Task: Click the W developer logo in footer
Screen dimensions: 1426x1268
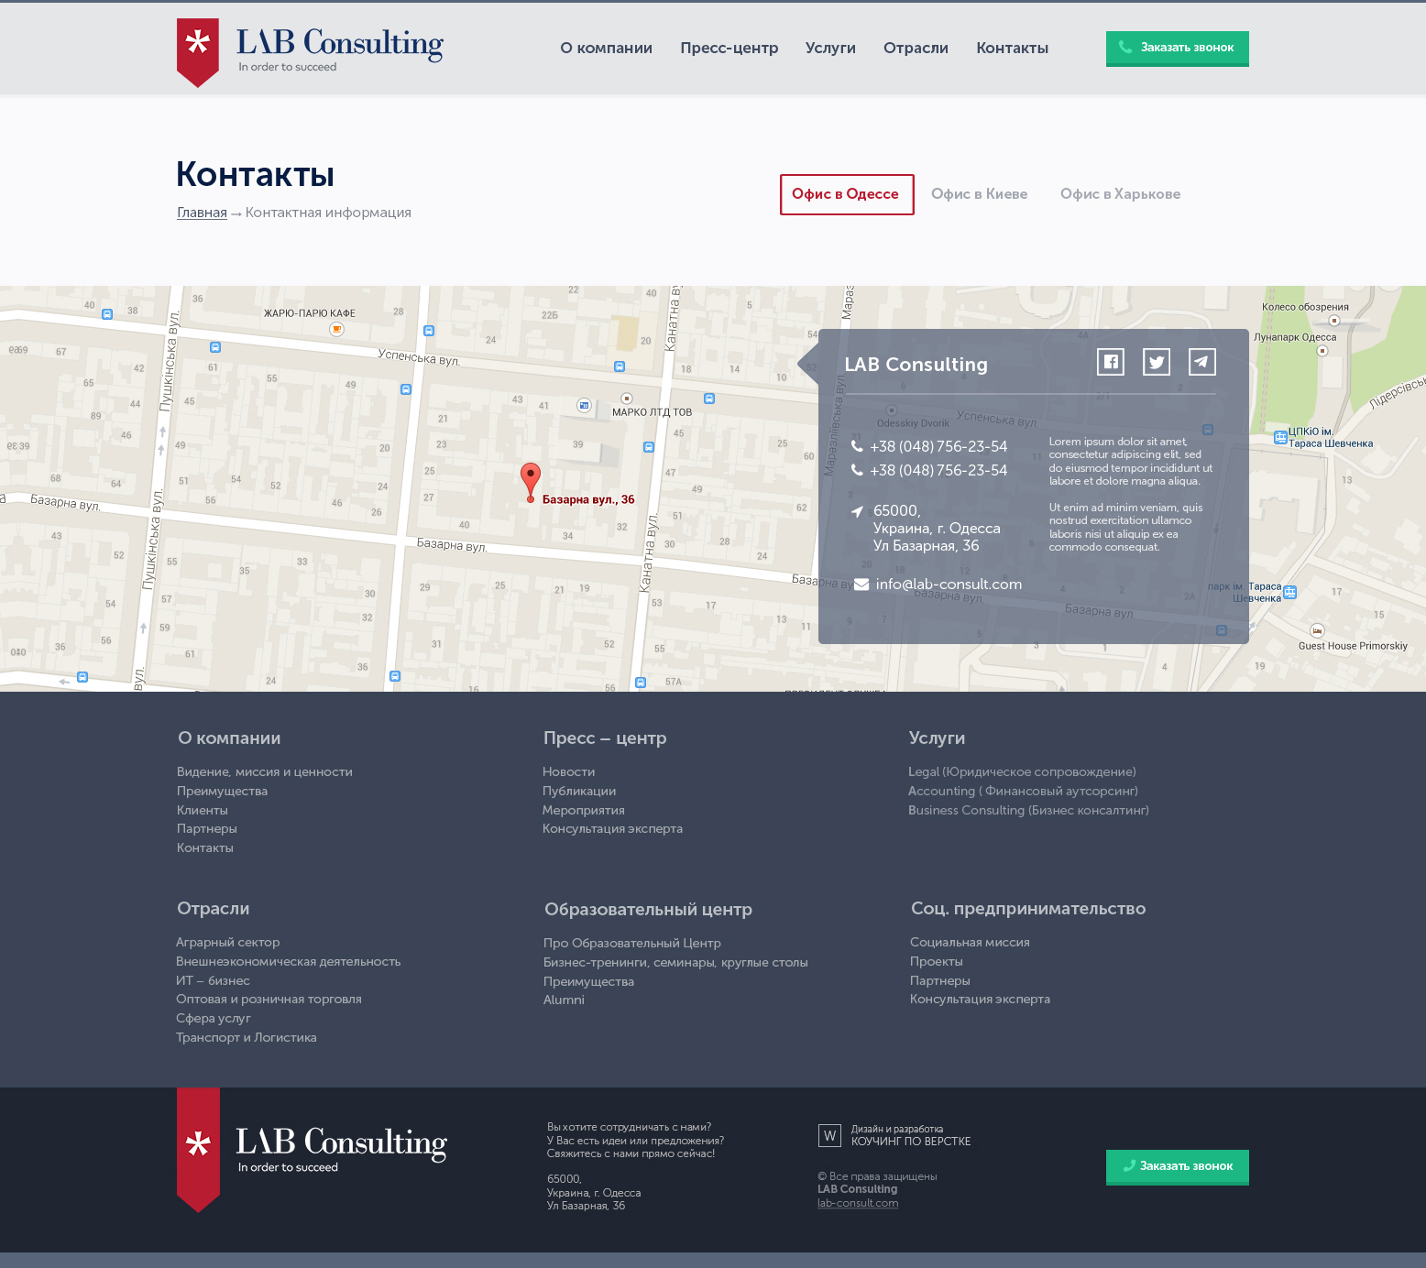Action: (829, 1136)
